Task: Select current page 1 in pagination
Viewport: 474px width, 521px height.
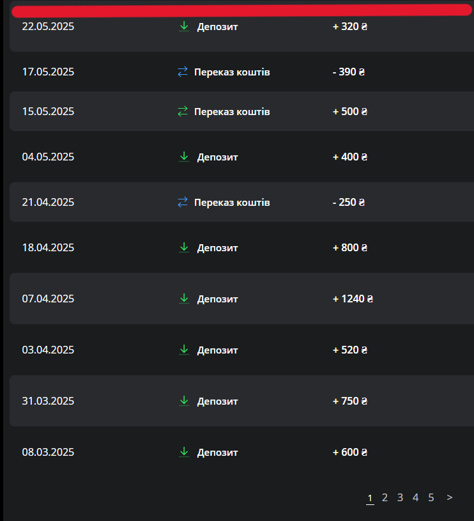Action: (370, 498)
